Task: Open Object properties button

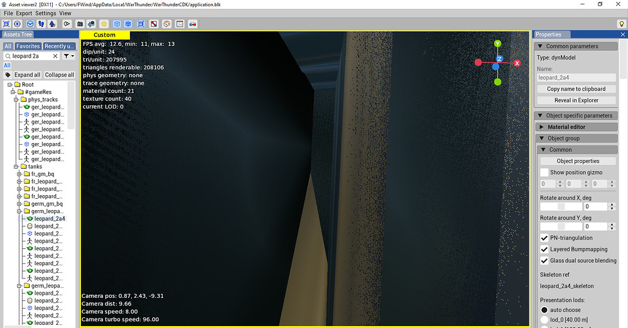Action: point(578,161)
